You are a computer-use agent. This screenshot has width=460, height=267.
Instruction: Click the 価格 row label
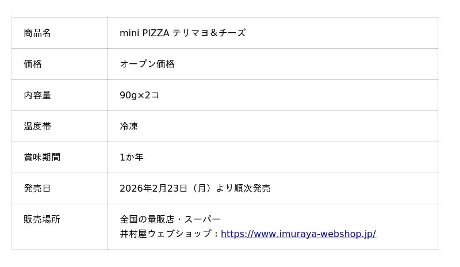click(33, 64)
